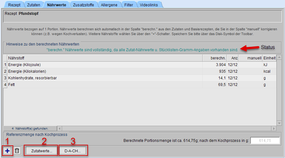Open the D-A-CH reference values
285x158 pixels.
click(x=73, y=151)
